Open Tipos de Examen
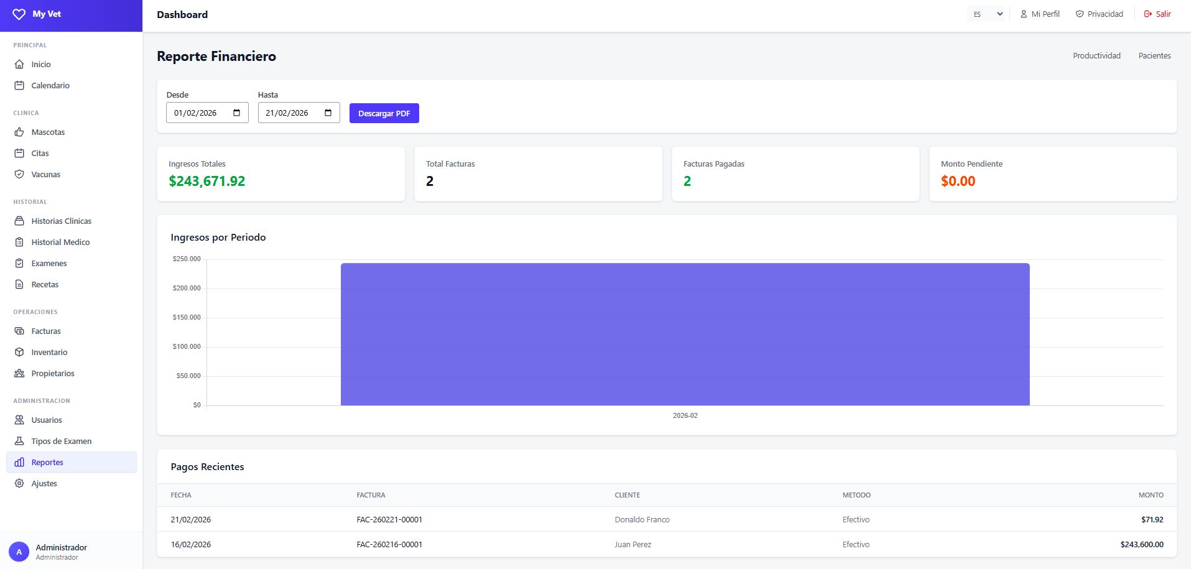 (72, 441)
